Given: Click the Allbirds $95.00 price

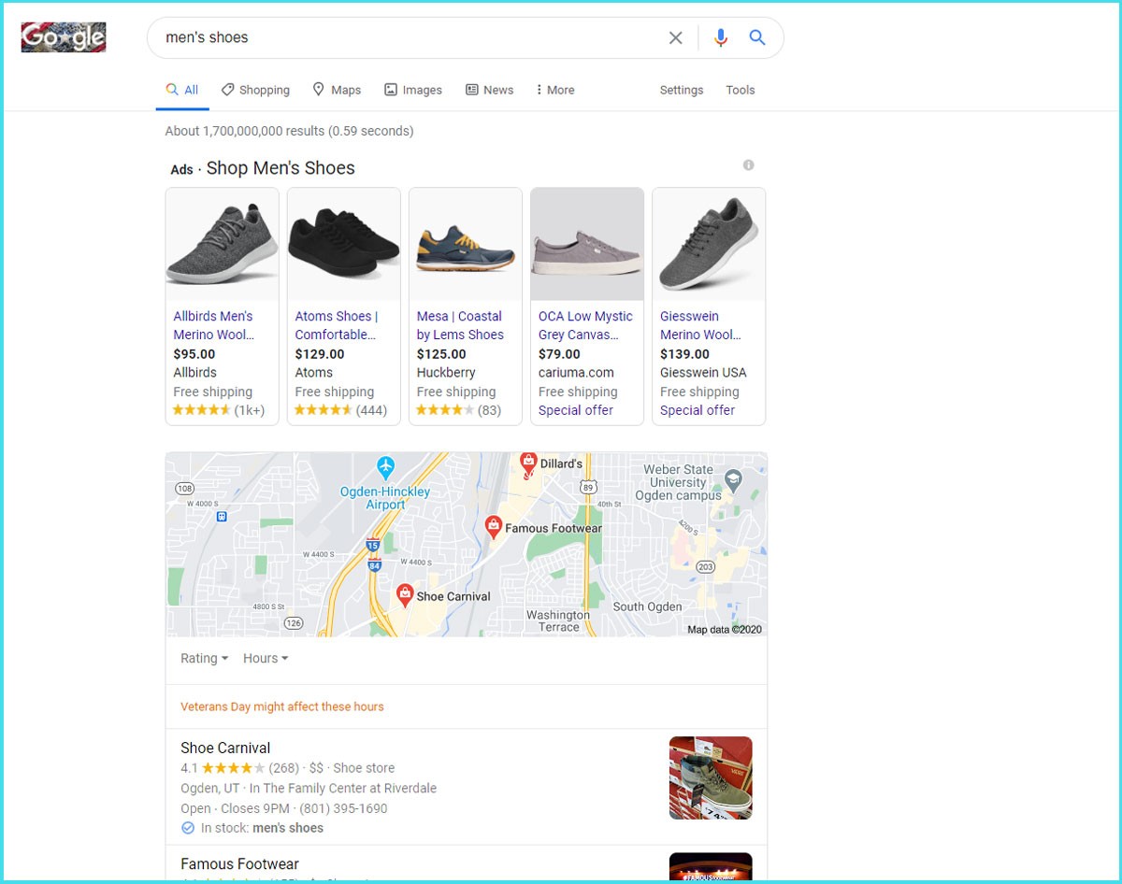Looking at the screenshot, I should click(x=194, y=354).
